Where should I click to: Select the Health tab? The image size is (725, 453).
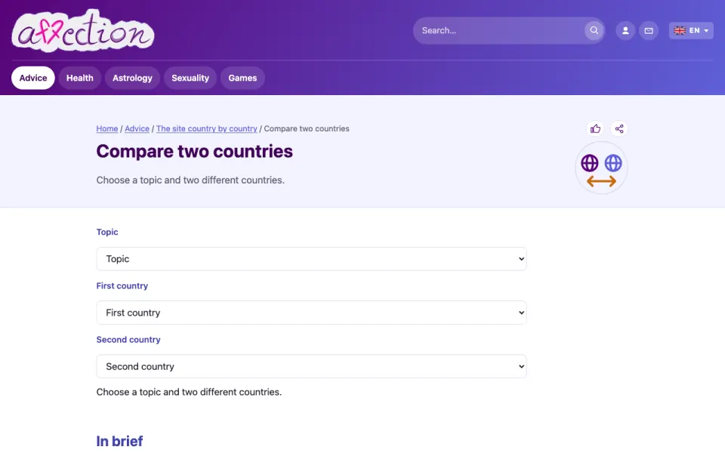point(79,78)
